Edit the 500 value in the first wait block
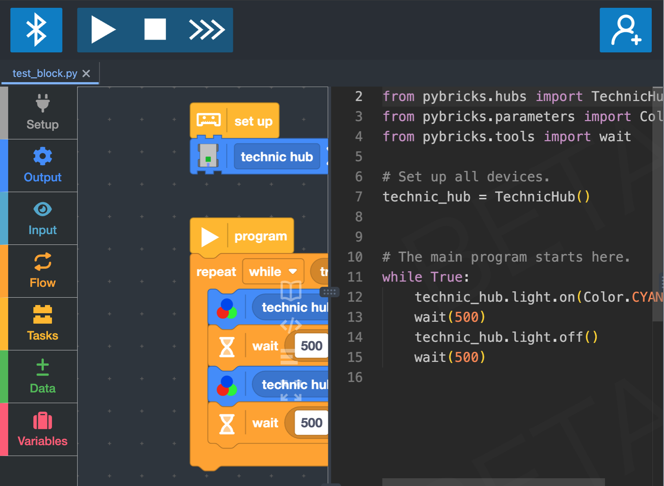The height and width of the screenshot is (486, 664). tap(311, 346)
